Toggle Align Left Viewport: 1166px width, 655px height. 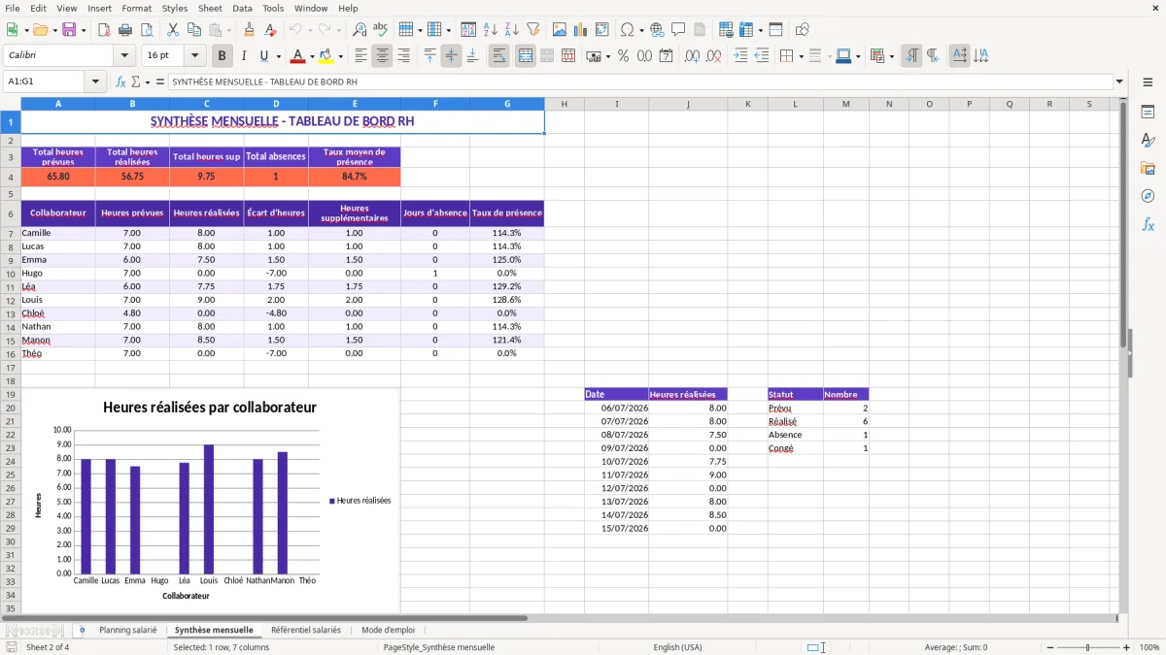pyautogui.click(x=360, y=56)
